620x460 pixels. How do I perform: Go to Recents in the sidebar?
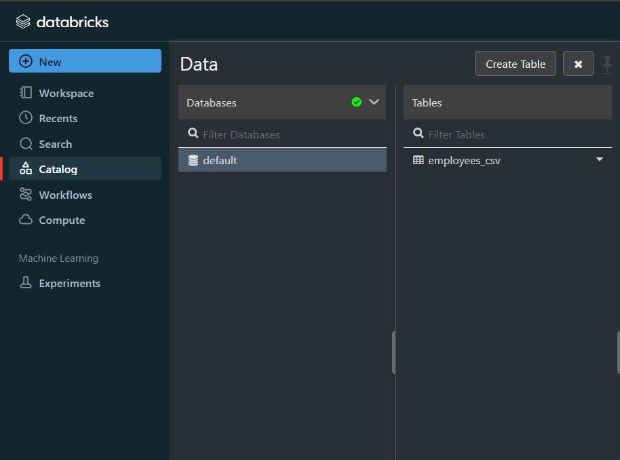pos(85,118)
